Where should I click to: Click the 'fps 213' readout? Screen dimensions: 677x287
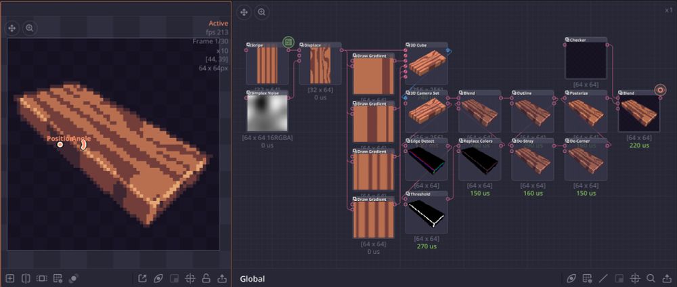(217, 32)
